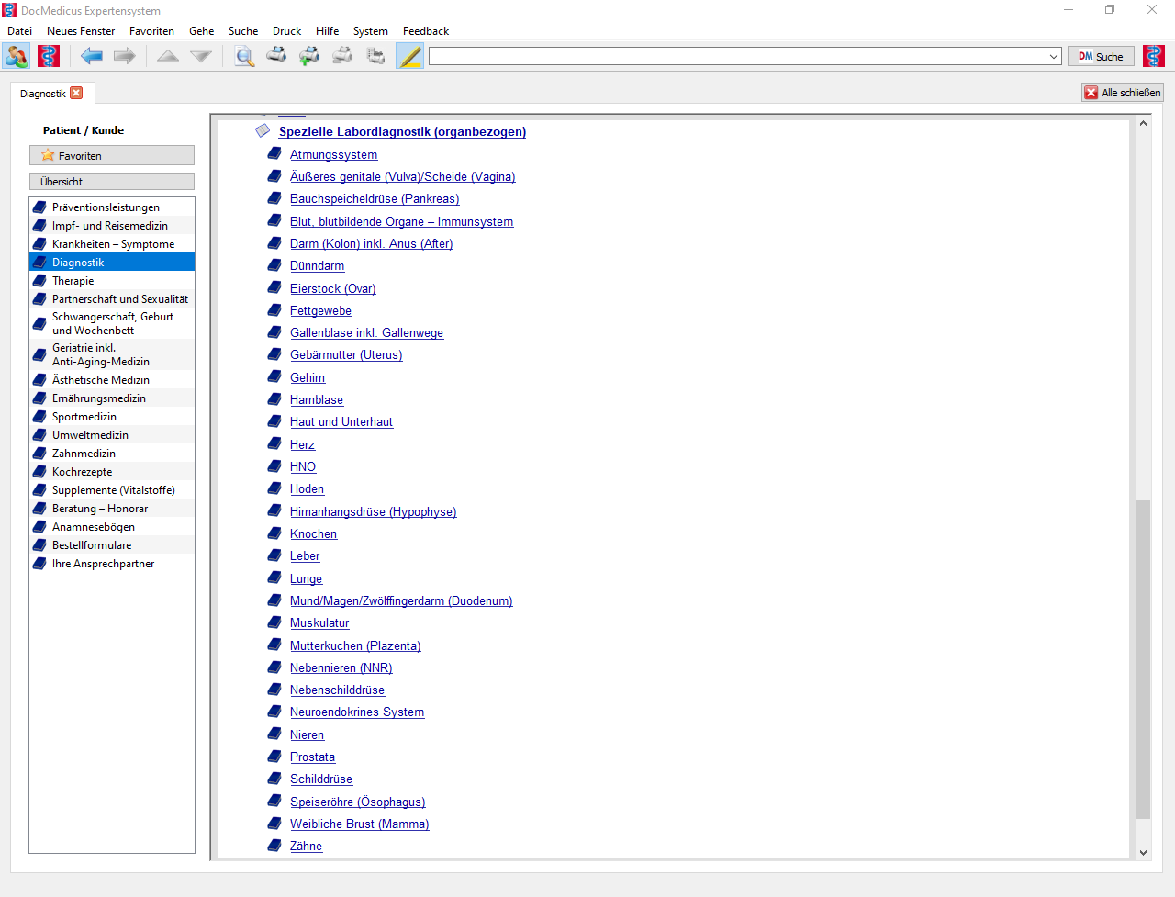
Task: Toggle the yellow highlighter pen tool
Action: pyautogui.click(x=409, y=56)
